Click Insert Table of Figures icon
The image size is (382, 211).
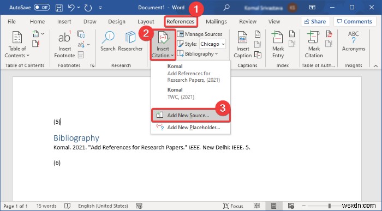(258, 34)
